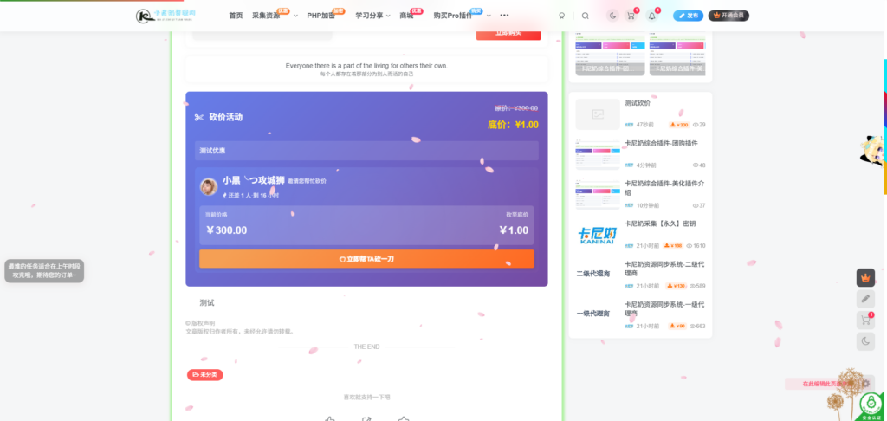This screenshot has height=421, width=887.
Task: Open the 测试砍价 sidebar post title
Action: [x=638, y=103]
